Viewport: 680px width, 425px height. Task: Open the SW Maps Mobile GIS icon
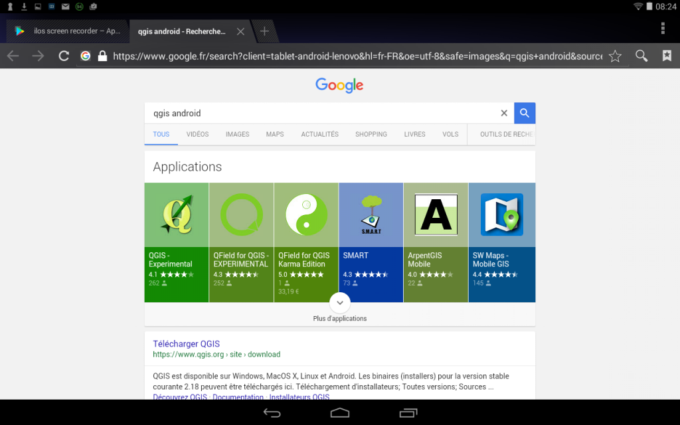pos(502,214)
